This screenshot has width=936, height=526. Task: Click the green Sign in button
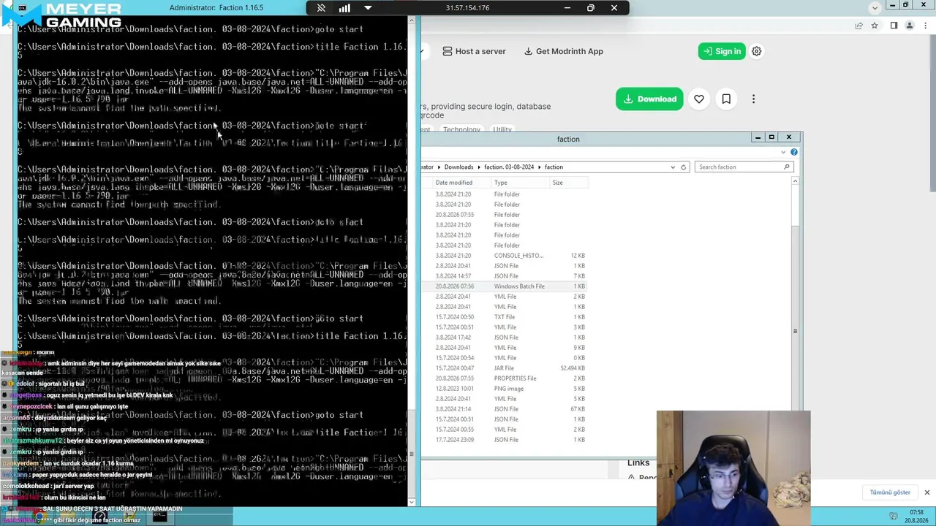point(722,51)
